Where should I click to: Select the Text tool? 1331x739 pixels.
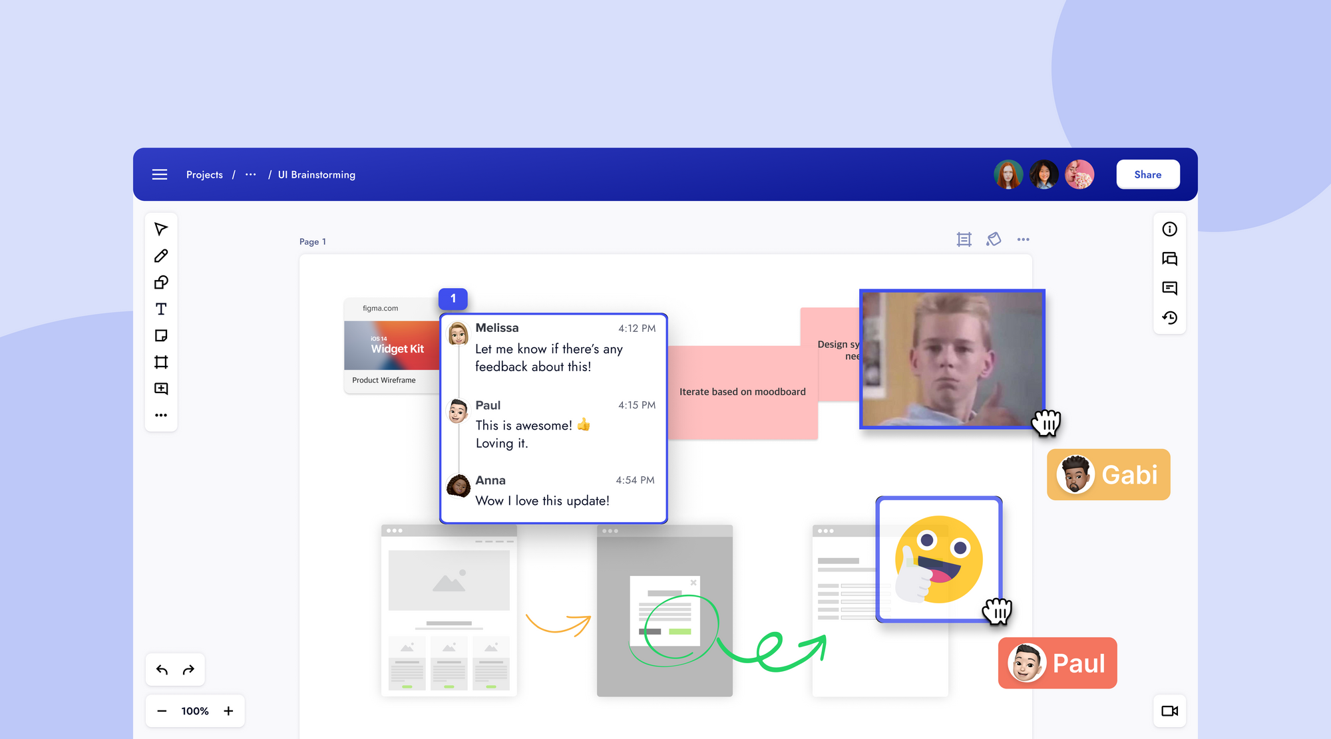(x=161, y=309)
